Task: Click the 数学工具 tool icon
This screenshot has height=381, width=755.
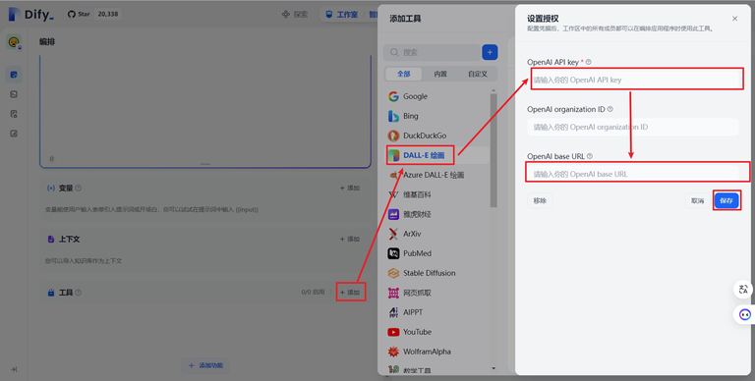Action: (393, 370)
